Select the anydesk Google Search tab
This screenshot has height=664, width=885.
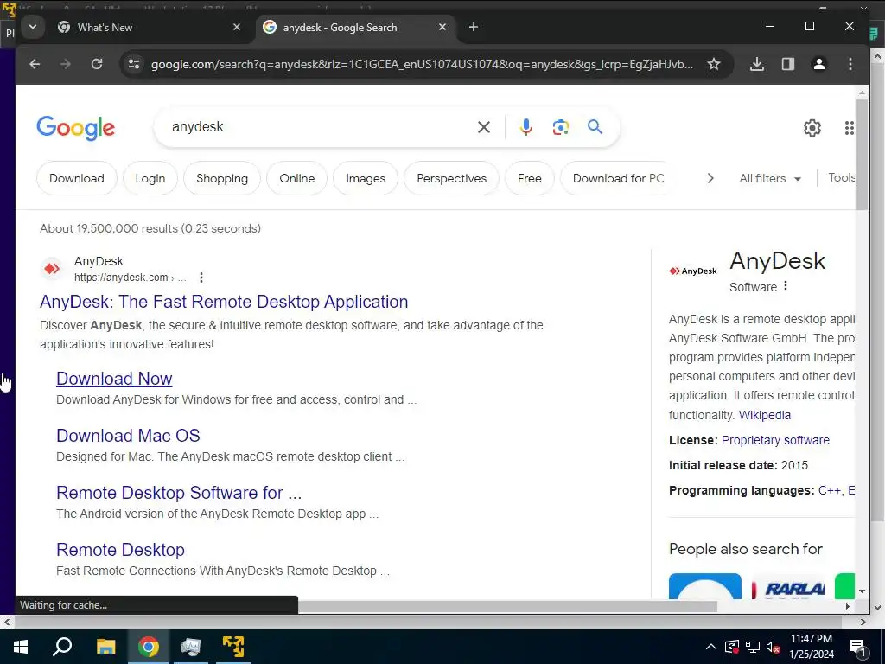tap(356, 27)
